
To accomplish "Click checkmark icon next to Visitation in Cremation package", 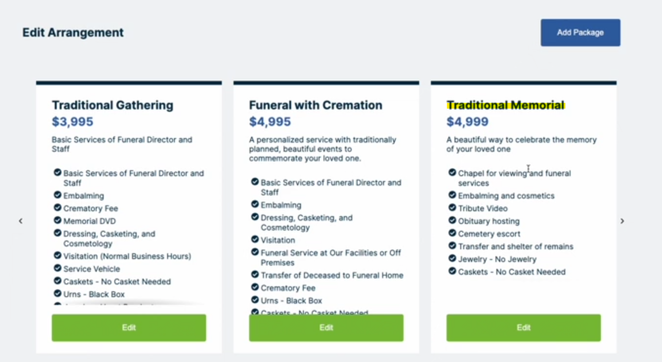I will point(255,240).
